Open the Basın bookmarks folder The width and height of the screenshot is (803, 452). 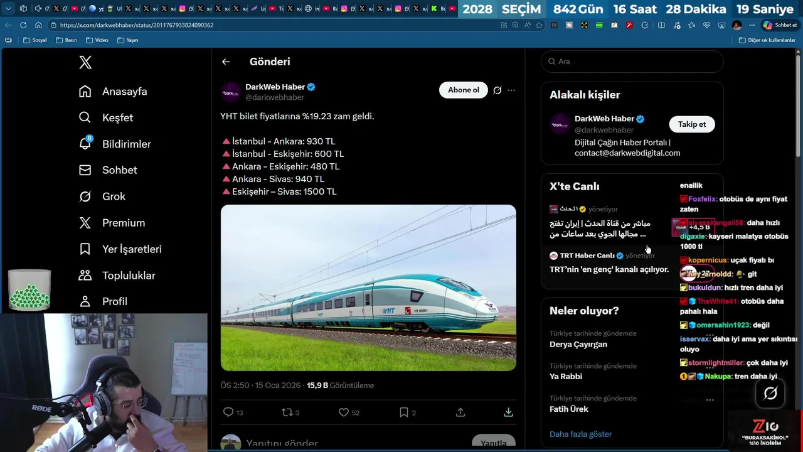66,40
